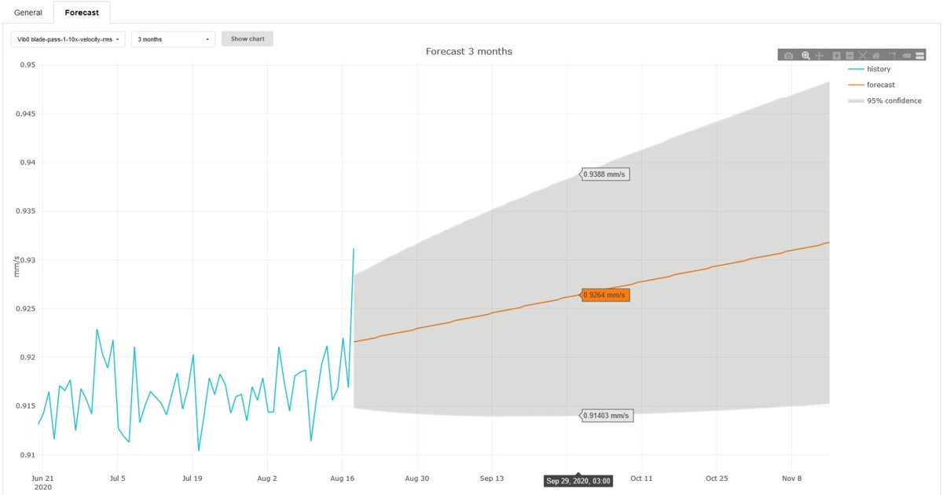Image resolution: width=943 pixels, height=495 pixels.
Task: Select the Forecast tab
Action: click(82, 13)
